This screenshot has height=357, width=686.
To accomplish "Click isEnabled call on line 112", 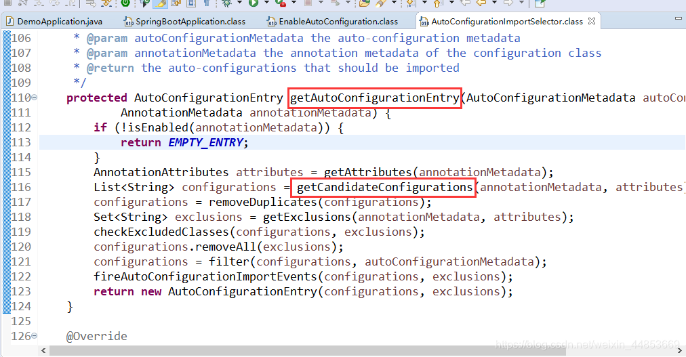I will click(x=157, y=127).
